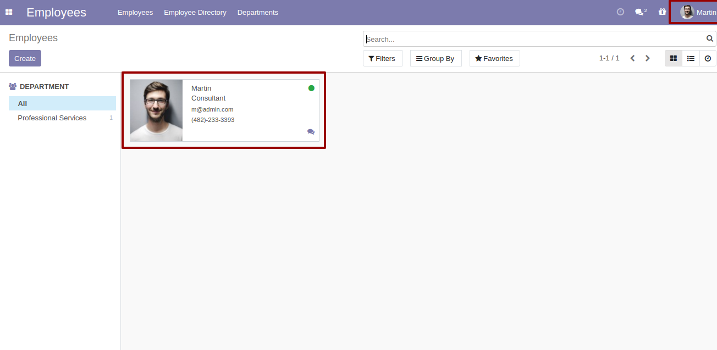Click the 1-1 / 1 pager counter

(609, 58)
